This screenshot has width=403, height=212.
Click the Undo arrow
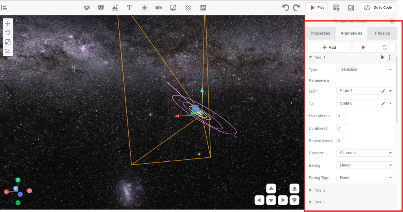[x=286, y=7]
